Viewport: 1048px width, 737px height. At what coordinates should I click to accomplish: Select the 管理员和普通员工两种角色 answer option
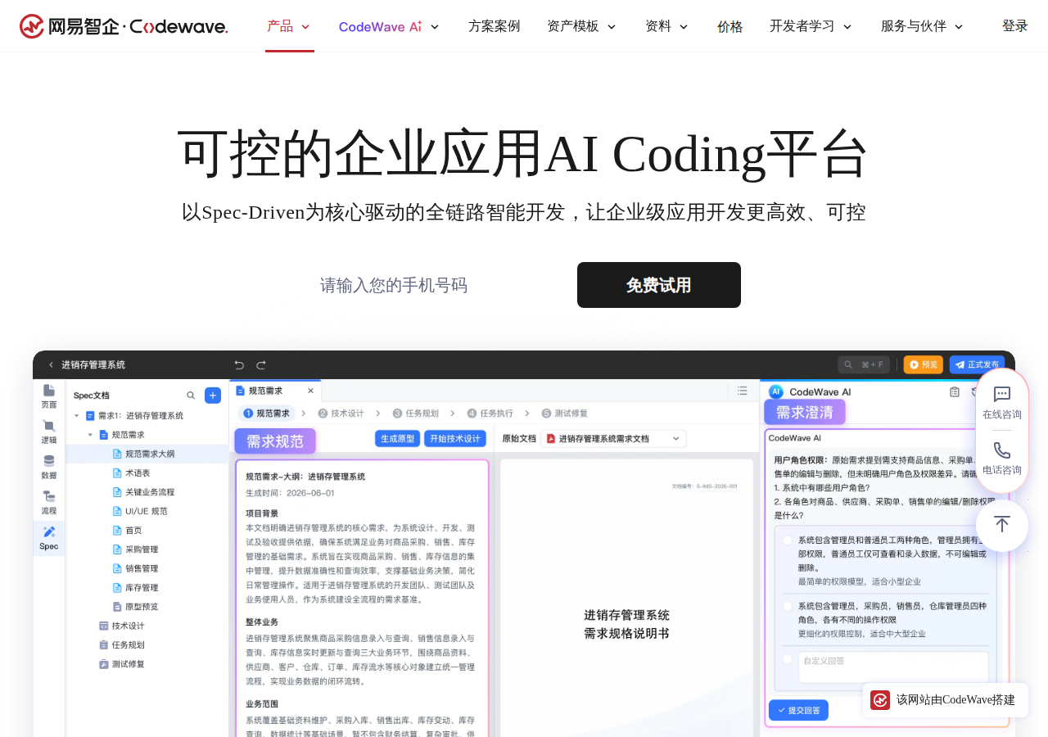coord(787,540)
